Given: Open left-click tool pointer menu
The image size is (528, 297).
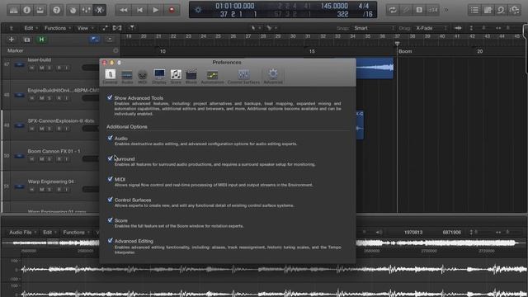Looking at the screenshot, I should [x=256, y=28].
